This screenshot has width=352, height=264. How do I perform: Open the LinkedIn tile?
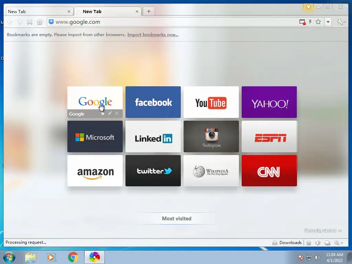[153, 136]
